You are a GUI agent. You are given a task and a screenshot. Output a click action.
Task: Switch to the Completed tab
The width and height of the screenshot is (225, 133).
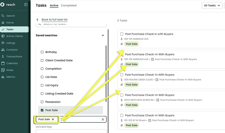(x=68, y=5)
